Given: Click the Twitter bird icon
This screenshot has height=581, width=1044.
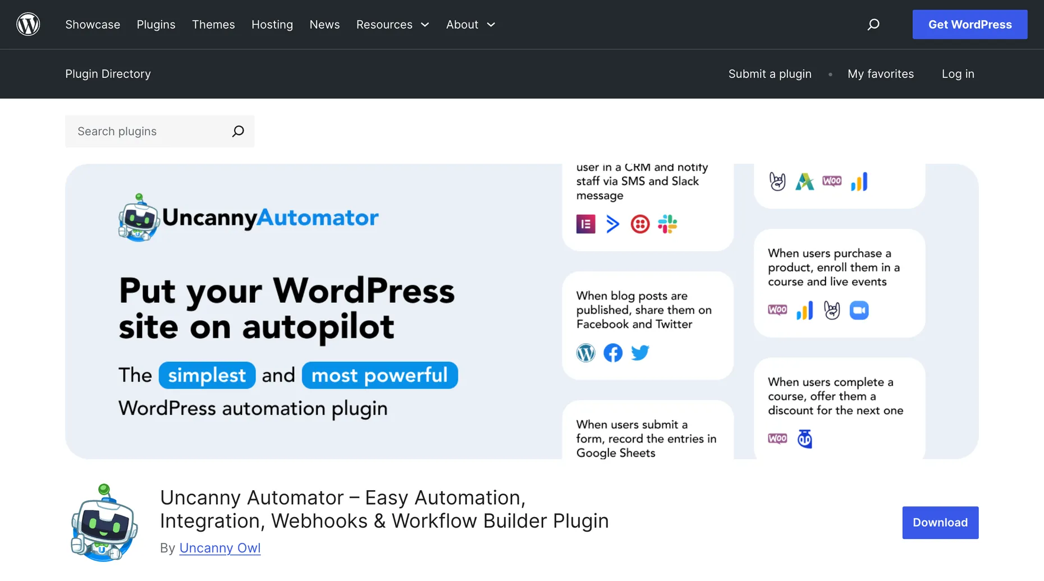Looking at the screenshot, I should tap(640, 353).
